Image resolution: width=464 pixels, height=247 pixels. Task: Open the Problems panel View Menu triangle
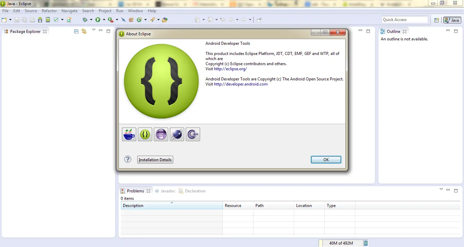click(441, 189)
